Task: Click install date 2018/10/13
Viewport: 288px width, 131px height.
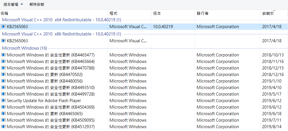Action: click(273, 55)
